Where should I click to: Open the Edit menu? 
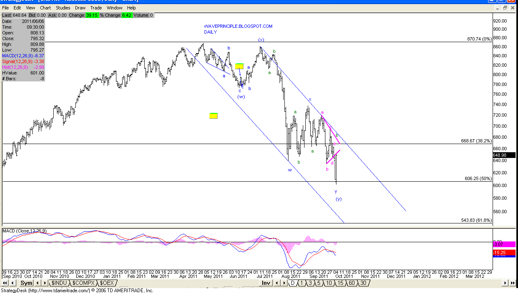coord(17,8)
